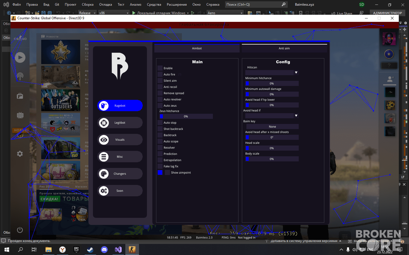
Task: Toggle the Auto fire checkbox
Action: pos(160,74)
